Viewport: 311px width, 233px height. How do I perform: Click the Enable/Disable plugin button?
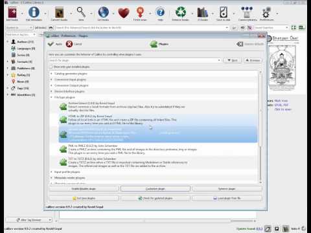click(84, 189)
